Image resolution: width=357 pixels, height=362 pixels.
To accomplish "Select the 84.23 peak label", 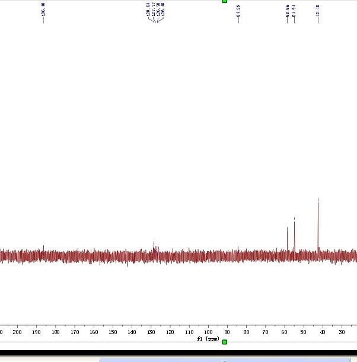I will pos(238,11).
